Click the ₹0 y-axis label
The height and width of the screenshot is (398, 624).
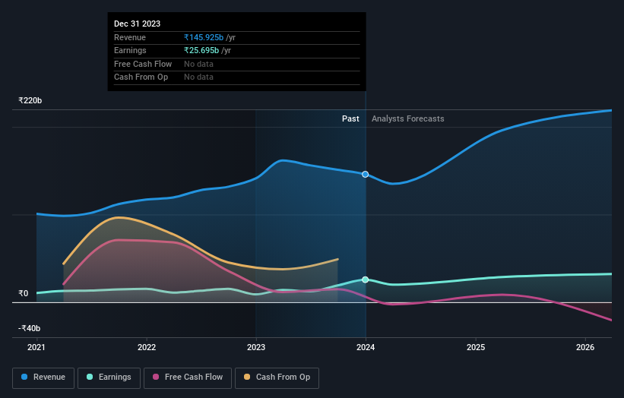tap(23, 293)
